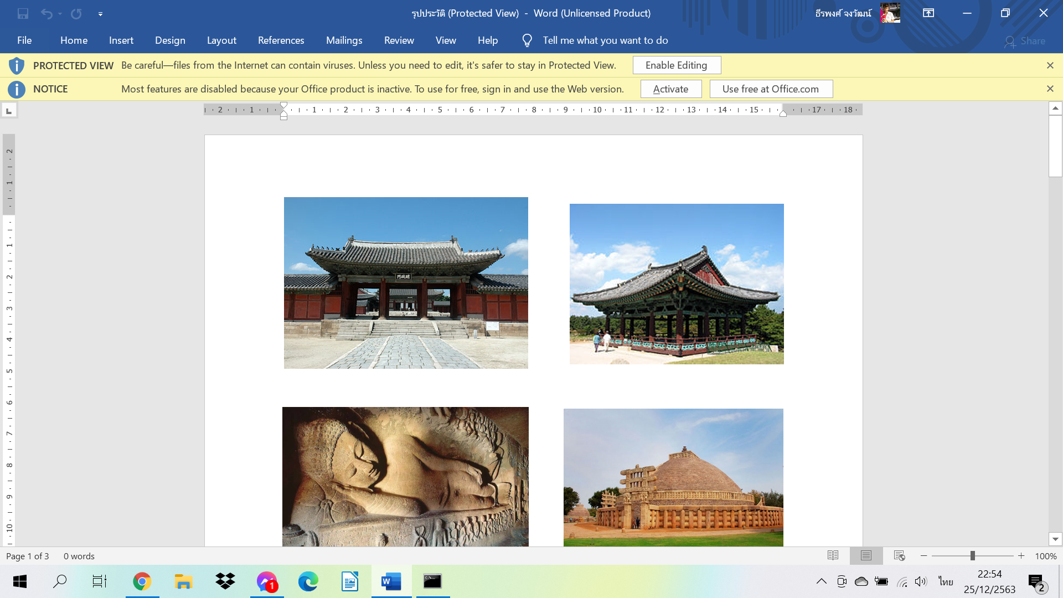
Task: Open the References tab
Action: point(281,40)
